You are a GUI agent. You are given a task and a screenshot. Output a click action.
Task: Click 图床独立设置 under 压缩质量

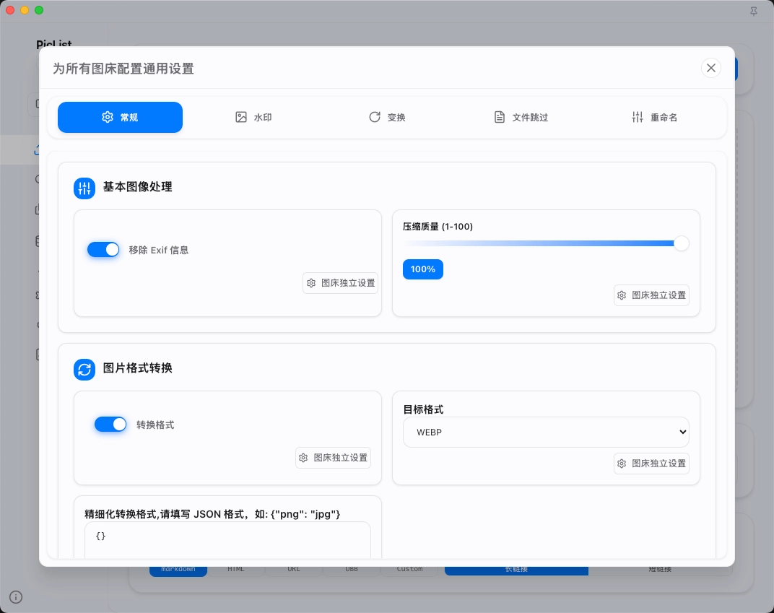coord(651,295)
